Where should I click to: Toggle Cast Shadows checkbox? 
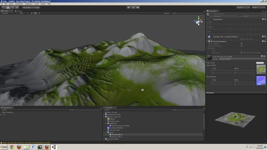[x=241, y=43]
